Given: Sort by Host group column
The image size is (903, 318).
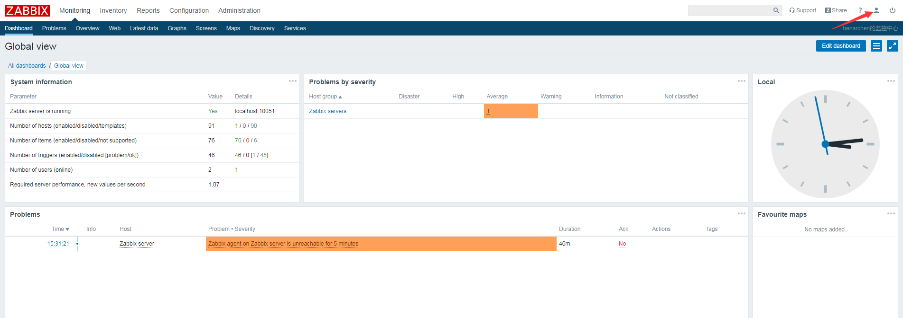Looking at the screenshot, I should click(x=326, y=97).
